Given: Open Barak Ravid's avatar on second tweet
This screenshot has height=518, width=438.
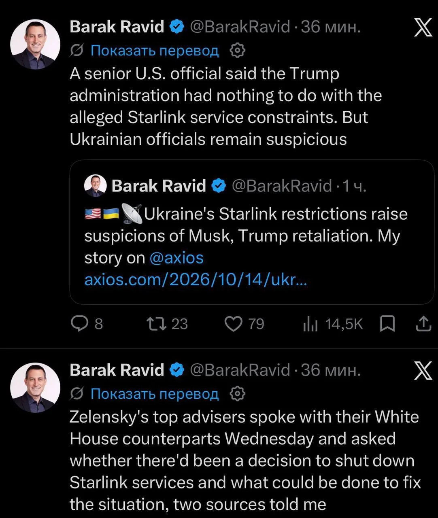Looking at the screenshot, I should click(x=35, y=388).
